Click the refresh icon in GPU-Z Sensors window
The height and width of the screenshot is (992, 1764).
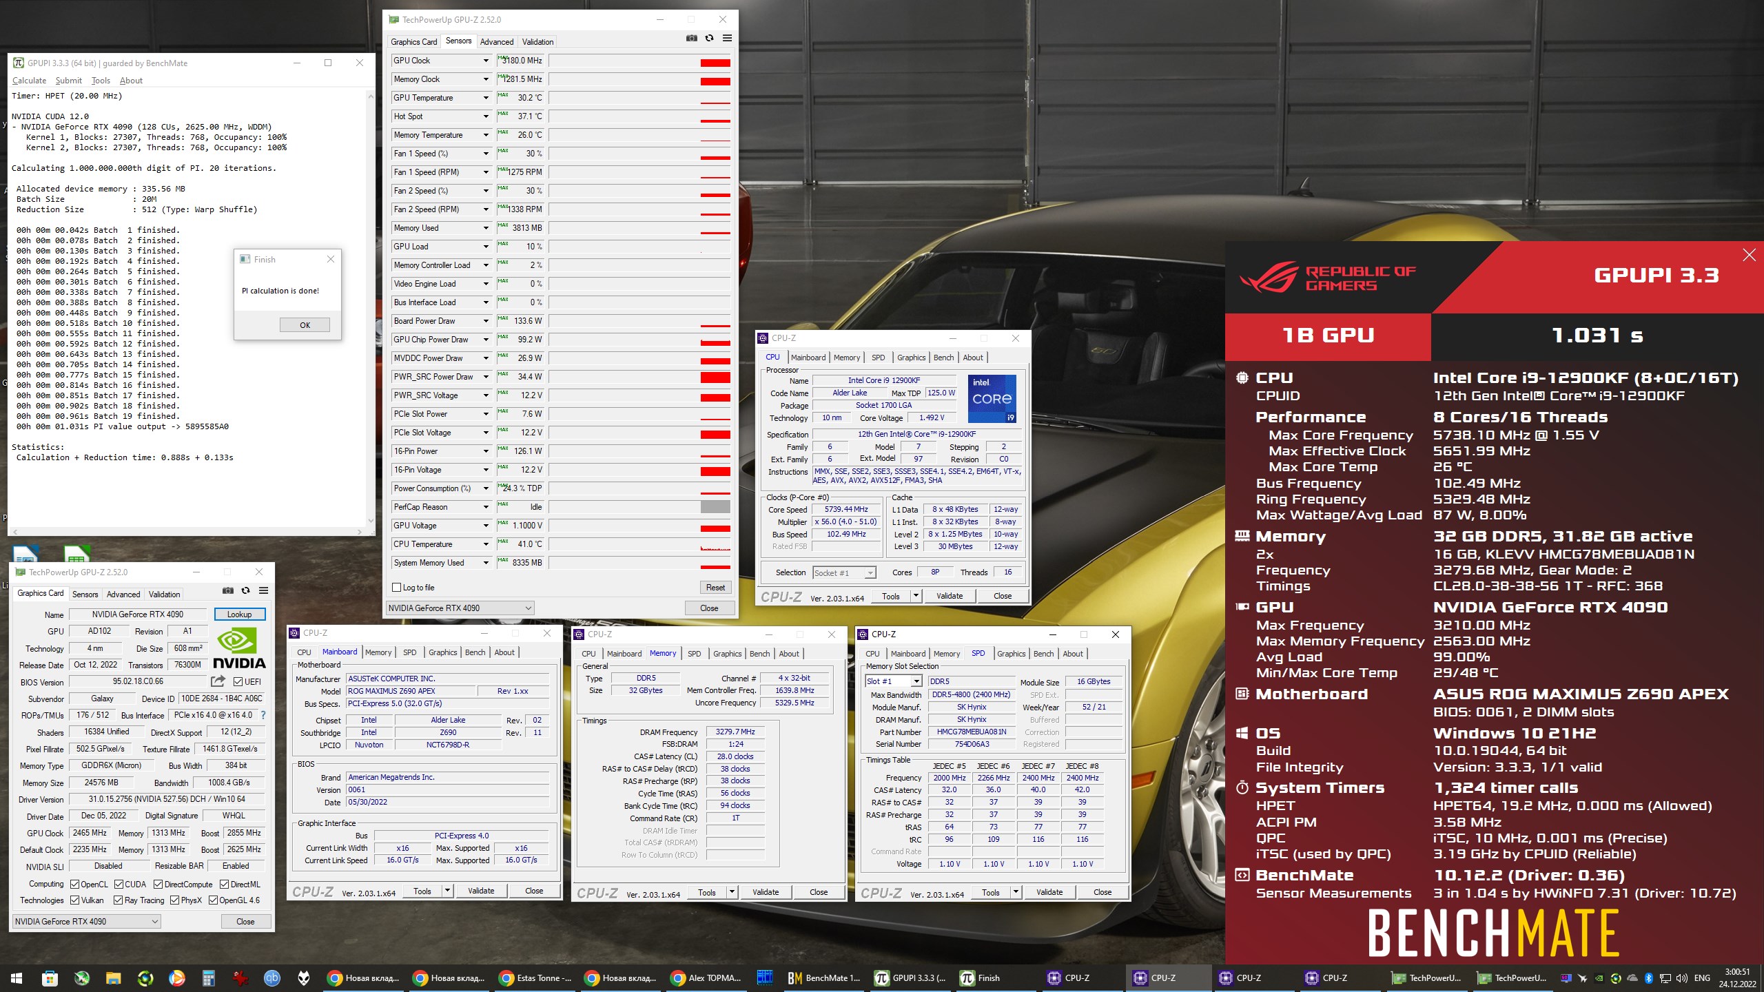[709, 39]
